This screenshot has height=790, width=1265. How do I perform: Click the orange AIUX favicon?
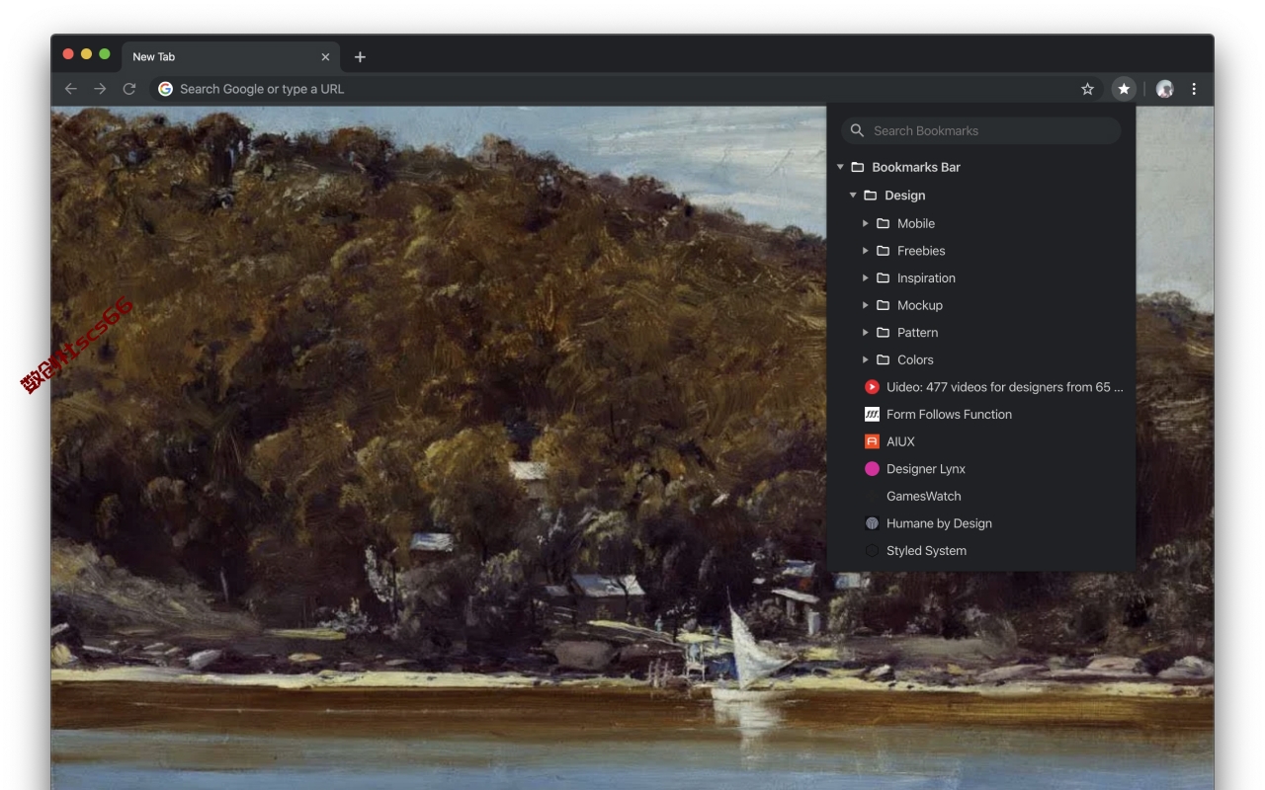[872, 441]
